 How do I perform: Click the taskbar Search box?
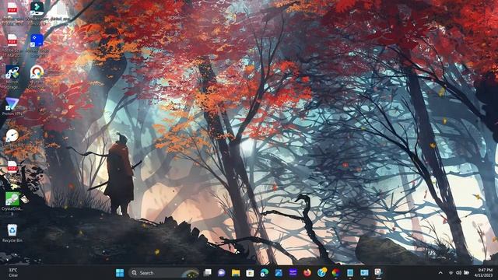click(163, 273)
